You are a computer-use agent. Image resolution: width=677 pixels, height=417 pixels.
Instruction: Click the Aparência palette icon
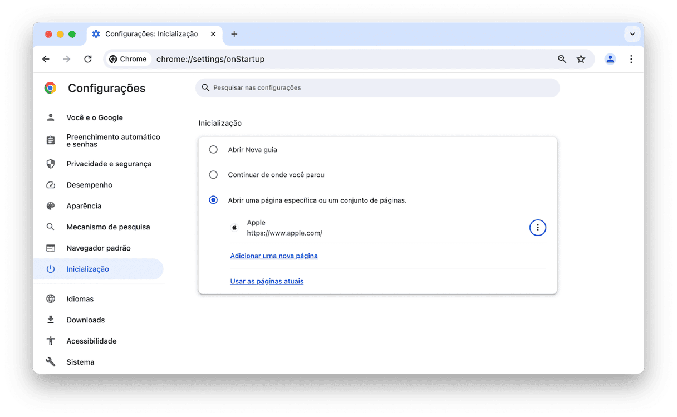[51, 206]
